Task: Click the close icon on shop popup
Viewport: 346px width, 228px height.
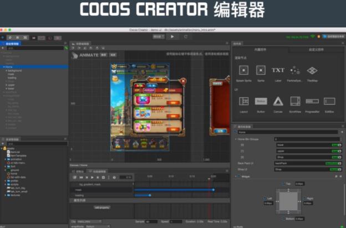Action: [183, 81]
